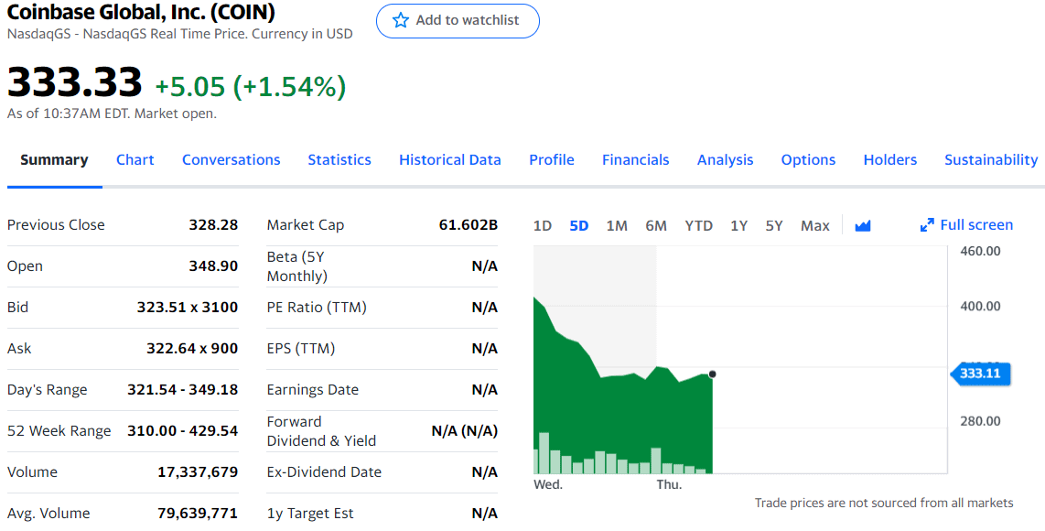1045x531 pixels.
Task: Select the 1M chart range
Action: (x=617, y=225)
